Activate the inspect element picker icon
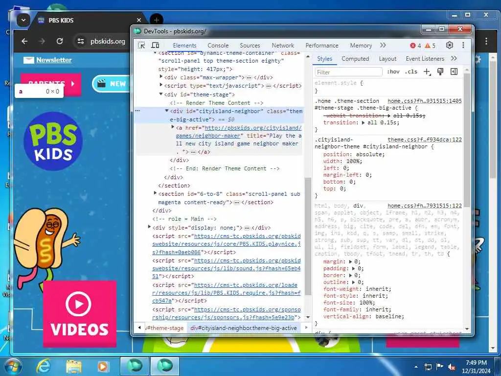501x376 pixels. click(141, 46)
